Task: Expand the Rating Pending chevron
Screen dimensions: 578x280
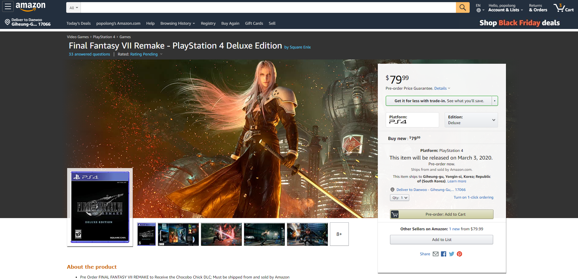Action: (x=161, y=54)
